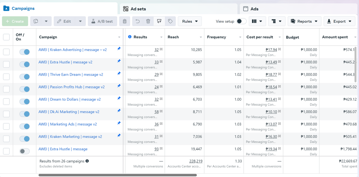Click the tag label icon in toolbar
Screen dimensions: 359x177
(170, 21)
